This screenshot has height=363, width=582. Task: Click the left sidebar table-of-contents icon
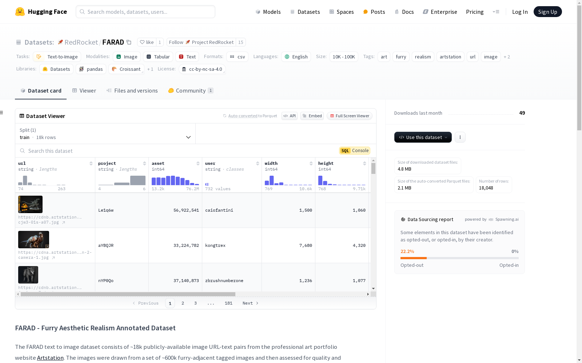click(2, 113)
